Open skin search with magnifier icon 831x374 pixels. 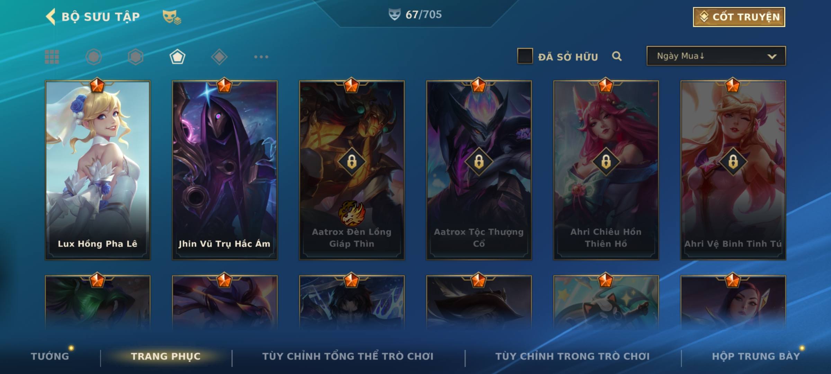coord(617,56)
